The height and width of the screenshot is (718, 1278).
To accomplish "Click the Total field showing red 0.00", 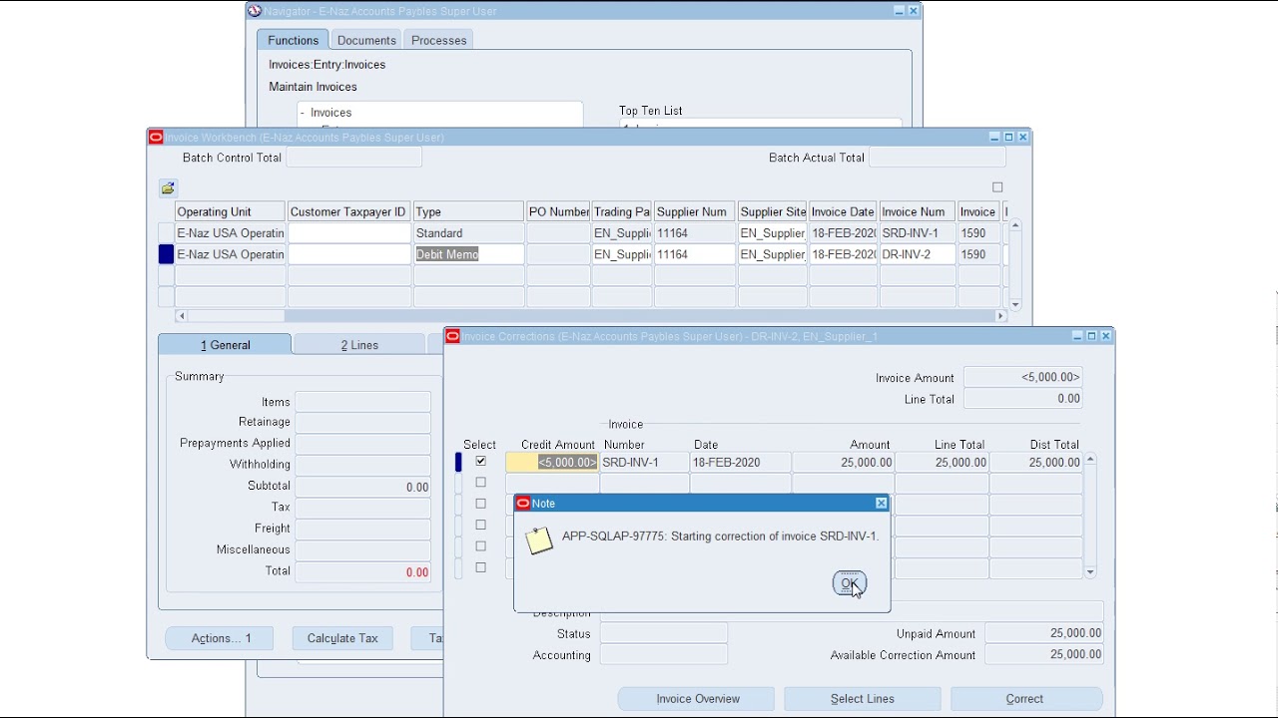I will point(362,571).
